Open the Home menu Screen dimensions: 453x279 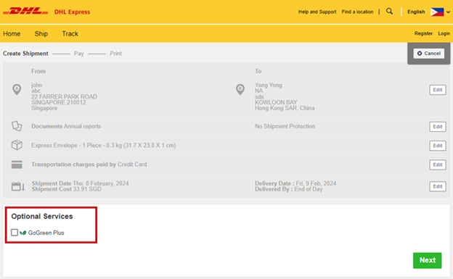12,34
